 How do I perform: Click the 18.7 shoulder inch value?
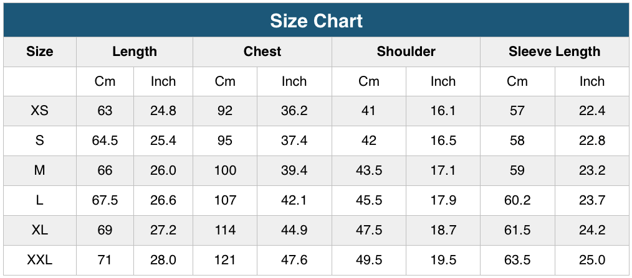tap(443, 230)
